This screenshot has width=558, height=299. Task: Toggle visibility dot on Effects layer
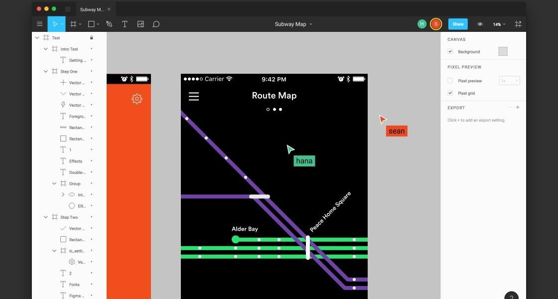[x=92, y=161]
